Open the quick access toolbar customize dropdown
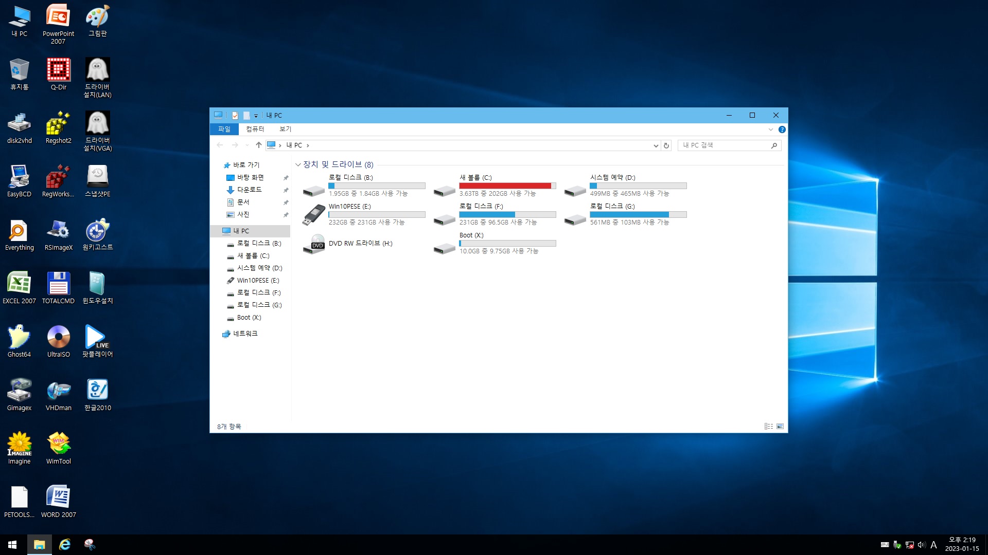988x555 pixels. [256, 116]
